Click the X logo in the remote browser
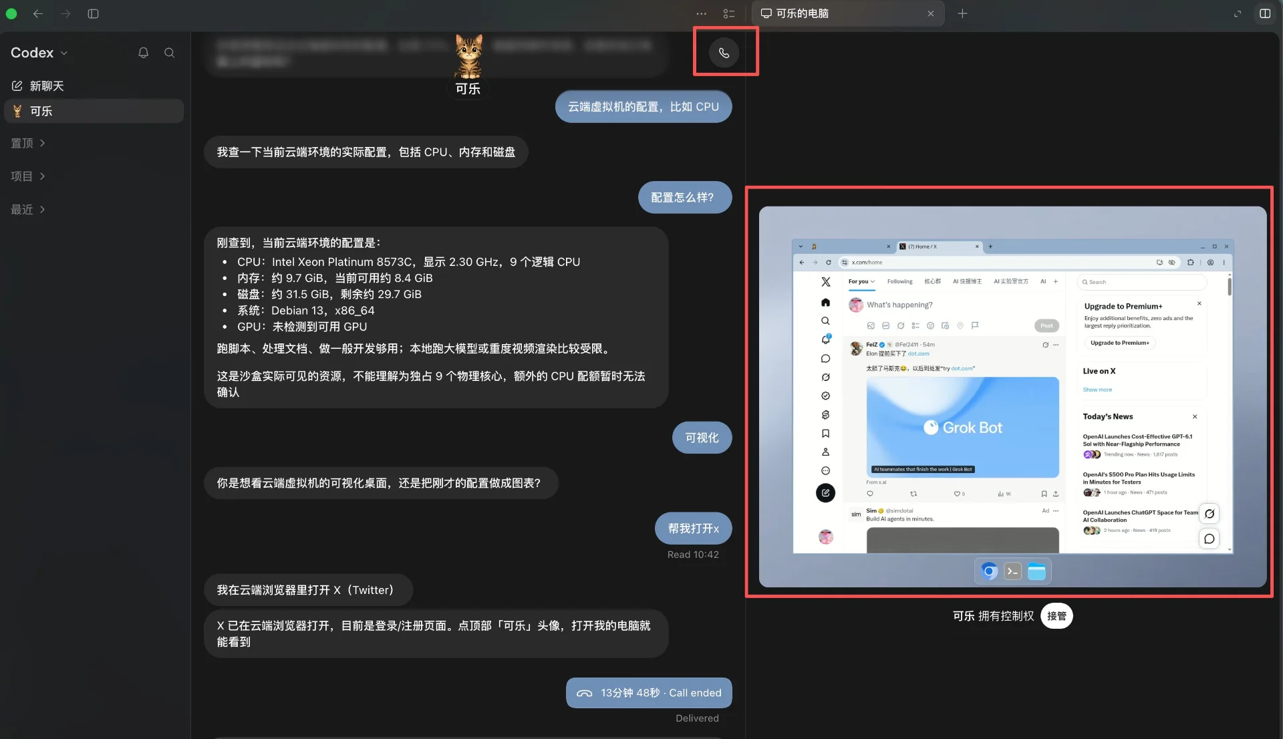This screenshot has height=739, width=1283. (826, 282)
